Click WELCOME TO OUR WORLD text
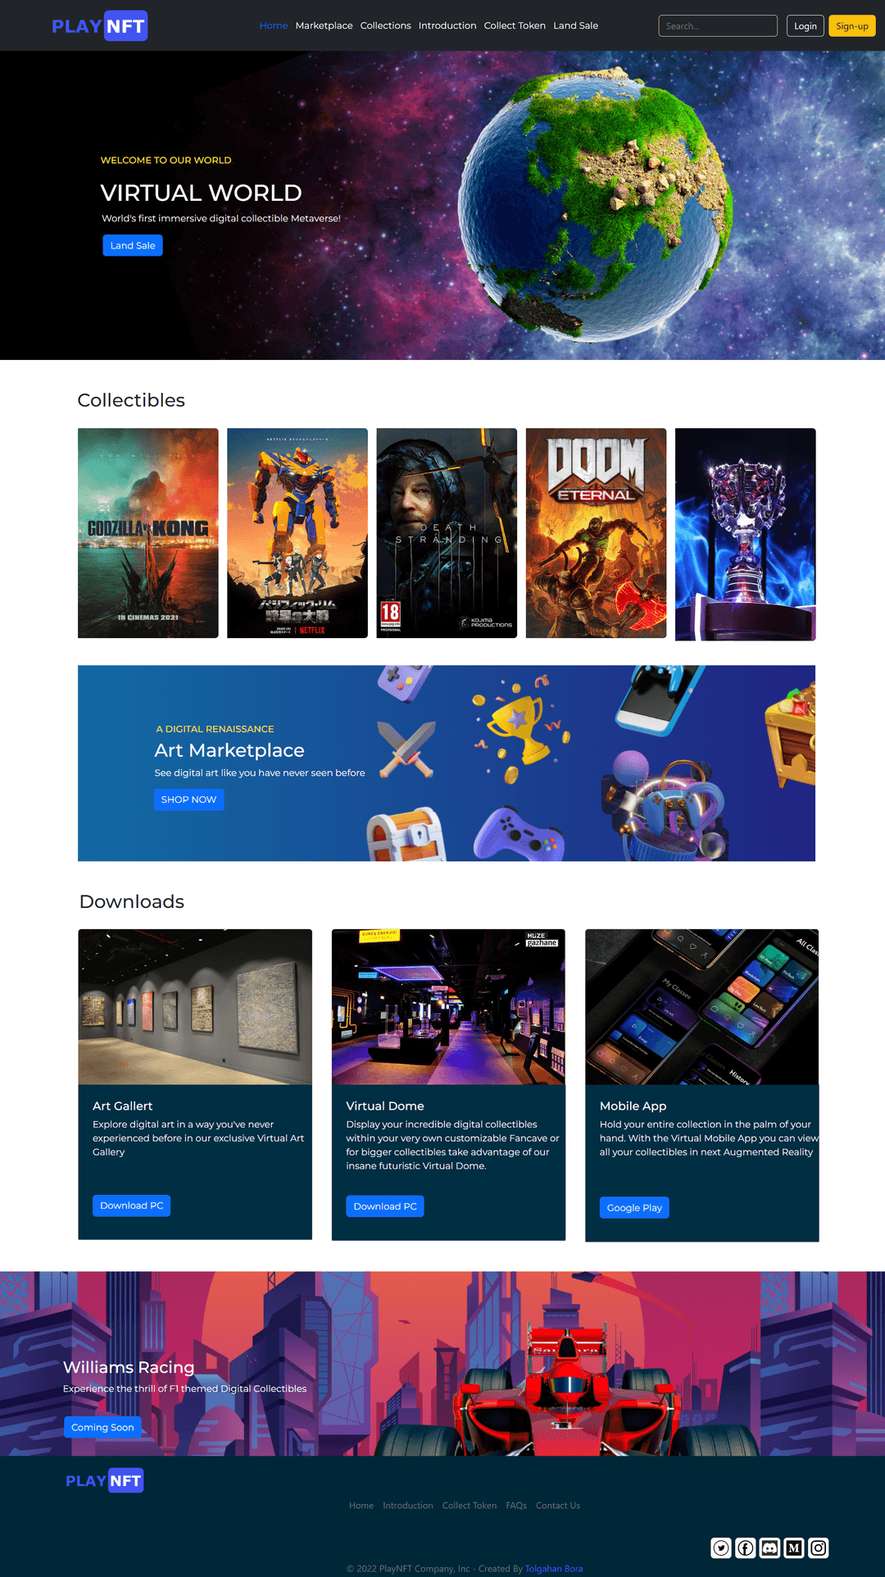Image resolution: width=885 pixels, height=1577 pixels. coord(166,160)
